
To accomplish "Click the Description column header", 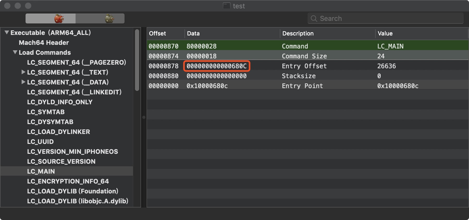I will pos(298,33).
